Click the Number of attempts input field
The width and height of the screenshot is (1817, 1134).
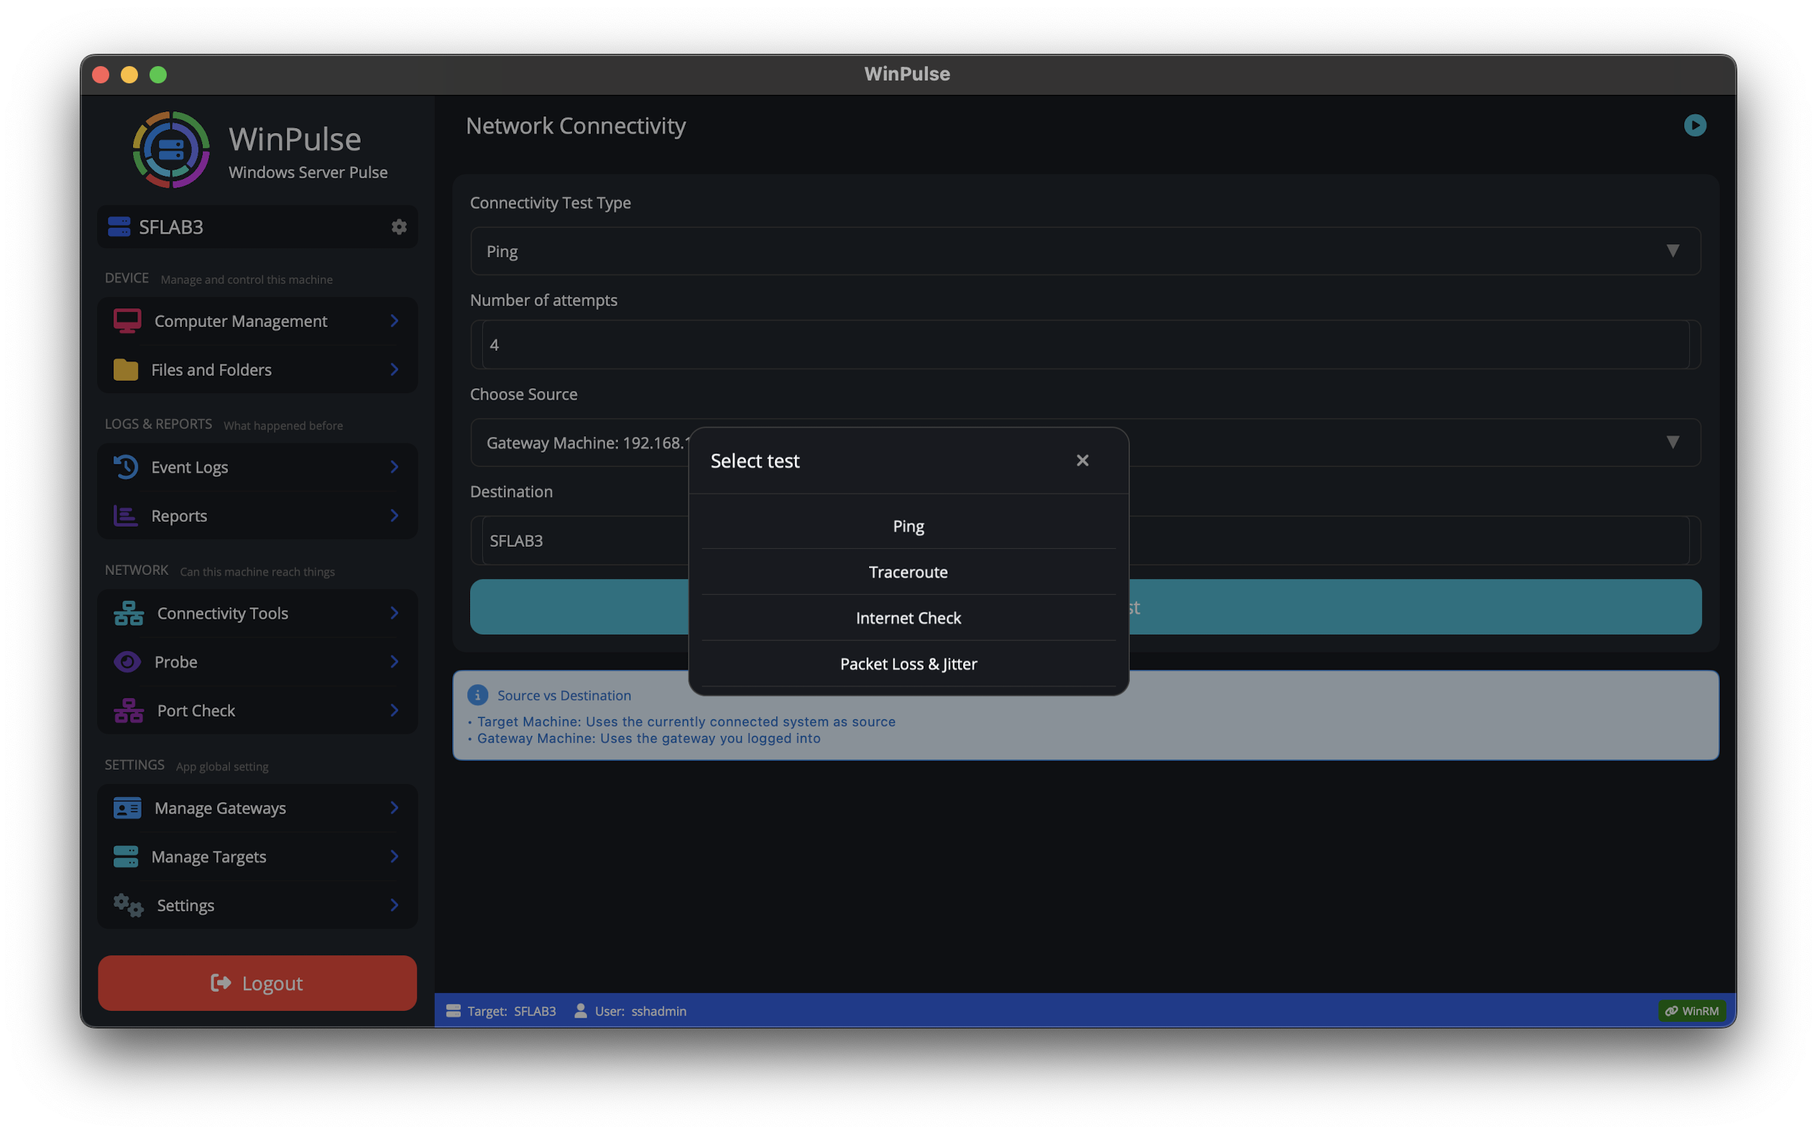click(1085, 345)
